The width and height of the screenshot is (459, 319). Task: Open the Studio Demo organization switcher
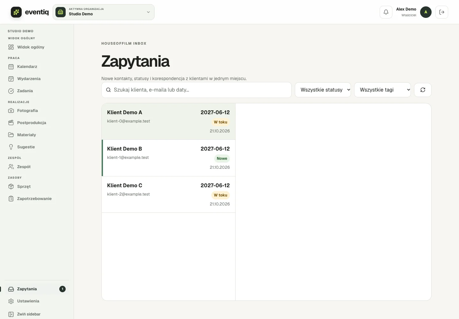click(x=104, y=12)
